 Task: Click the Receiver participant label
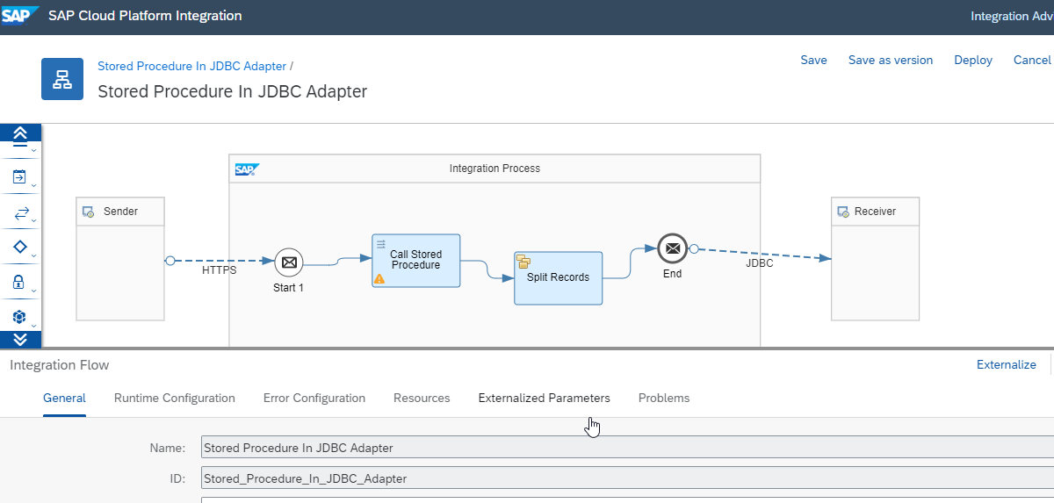pos(876,212)
